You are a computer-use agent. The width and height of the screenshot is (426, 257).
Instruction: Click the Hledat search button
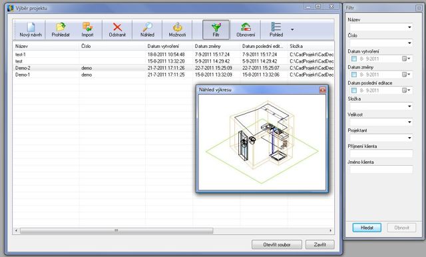(367, 228)
